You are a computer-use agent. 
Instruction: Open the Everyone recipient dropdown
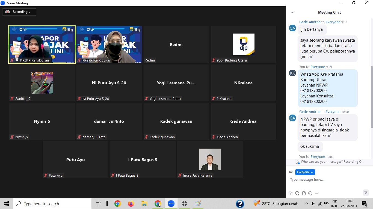click(x=305, y=172)
